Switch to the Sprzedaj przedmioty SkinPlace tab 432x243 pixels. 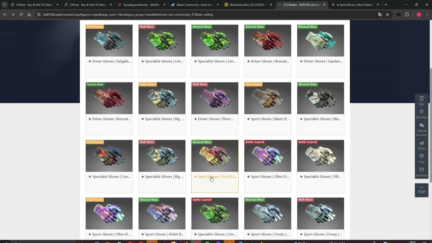pyautogui.click(x=141, y=5)
